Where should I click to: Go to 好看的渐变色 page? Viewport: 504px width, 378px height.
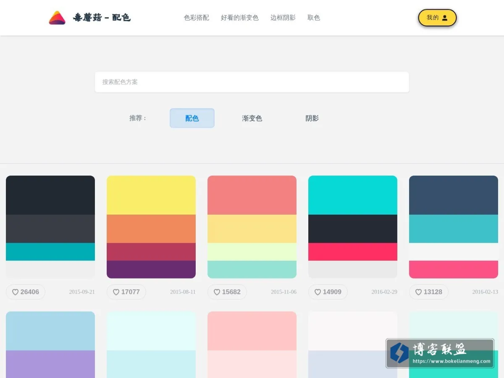[240, 18]
